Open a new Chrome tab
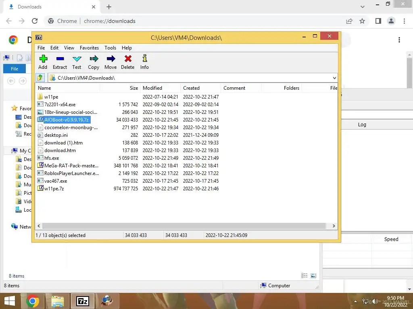The height and width of the screenshot is (309, 413). click(109, 7)
